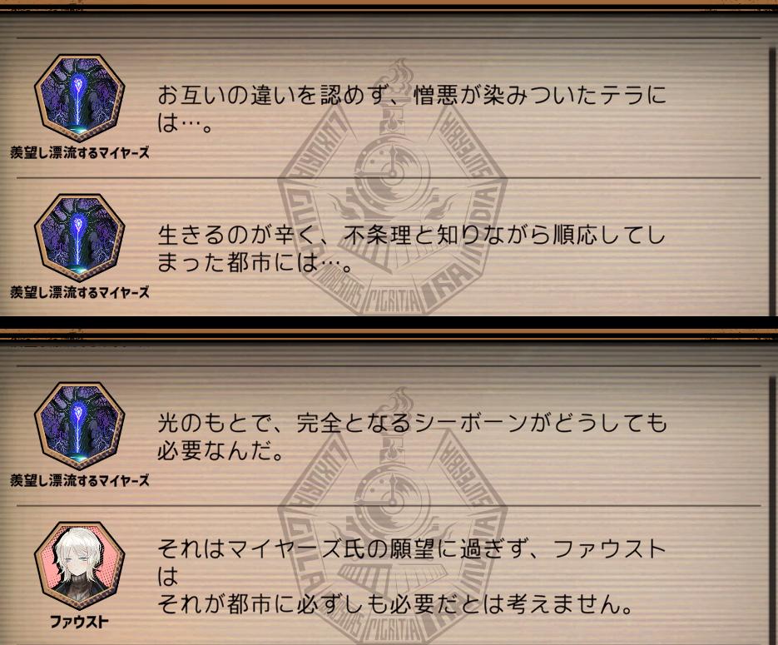
Task: Select the dialogue line mentioning テラ
Action: [412, 109]
